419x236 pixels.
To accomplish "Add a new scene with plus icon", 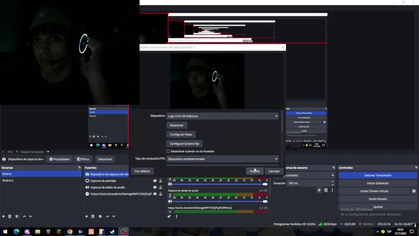I will 4,216.
